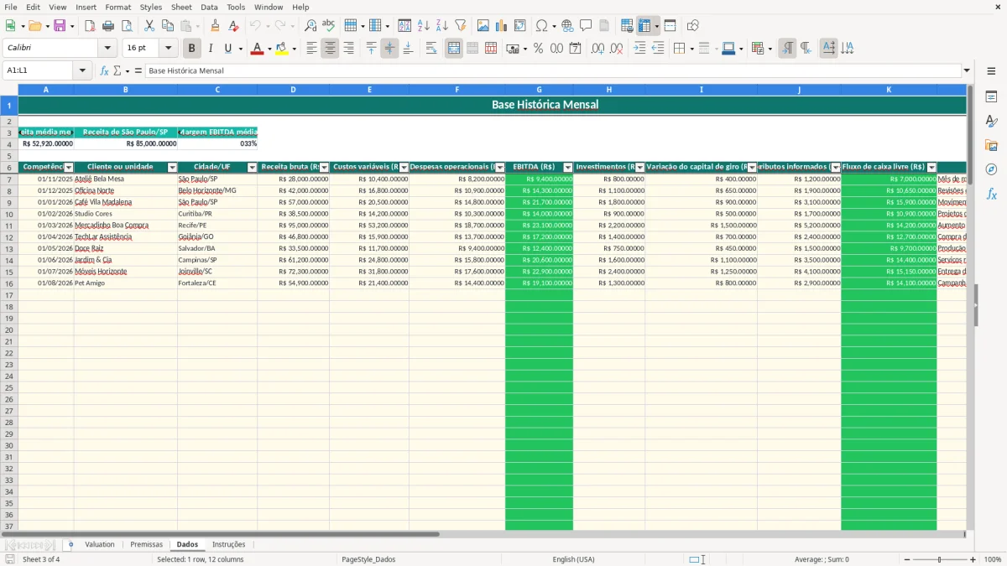Image resolution: width=1007 pixels, height=566 pixels.
Task: Click the Add Decimal Place icon
Action: 597,49
